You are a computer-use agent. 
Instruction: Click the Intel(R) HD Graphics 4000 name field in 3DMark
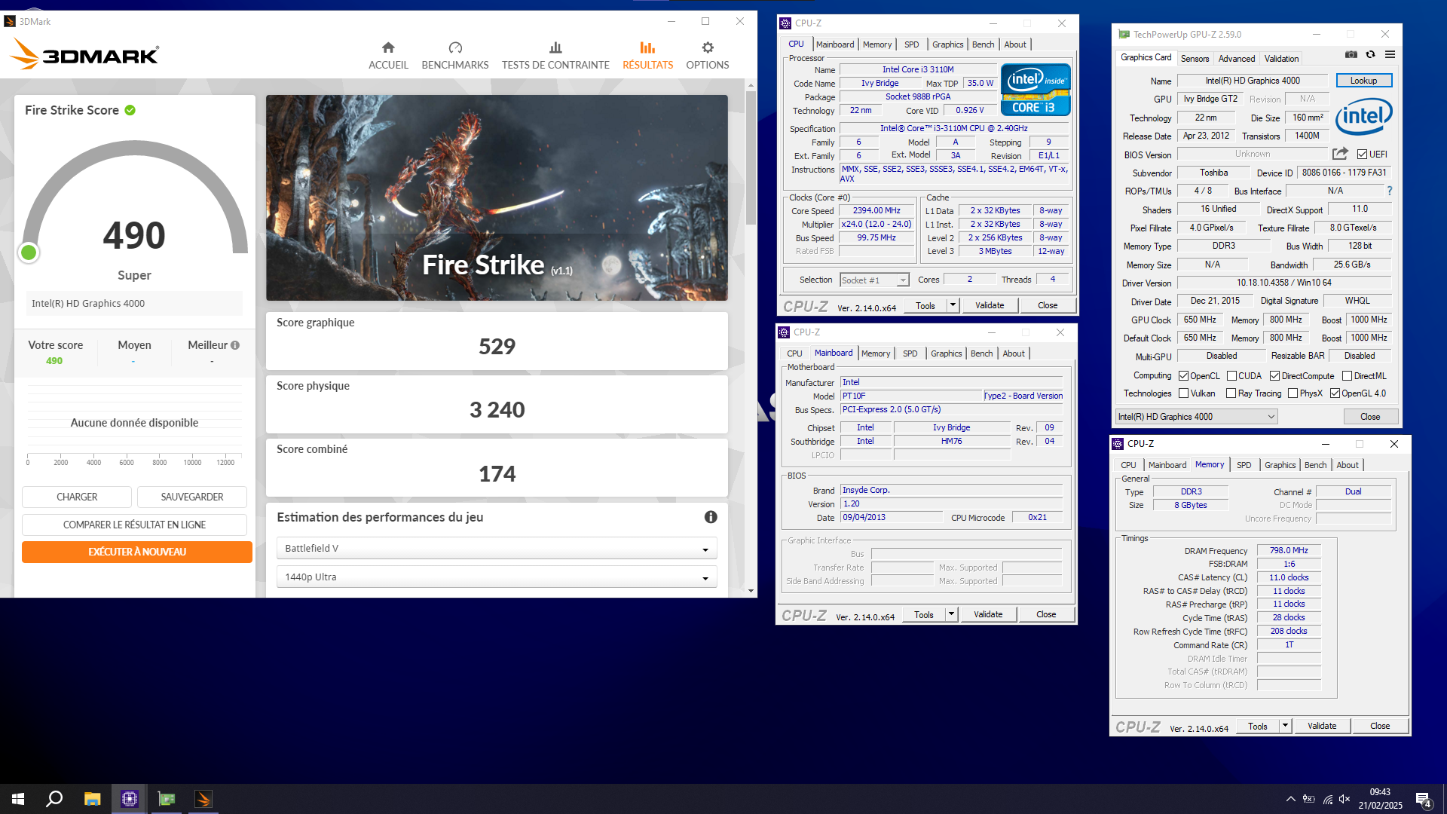[x=134, y=304]
